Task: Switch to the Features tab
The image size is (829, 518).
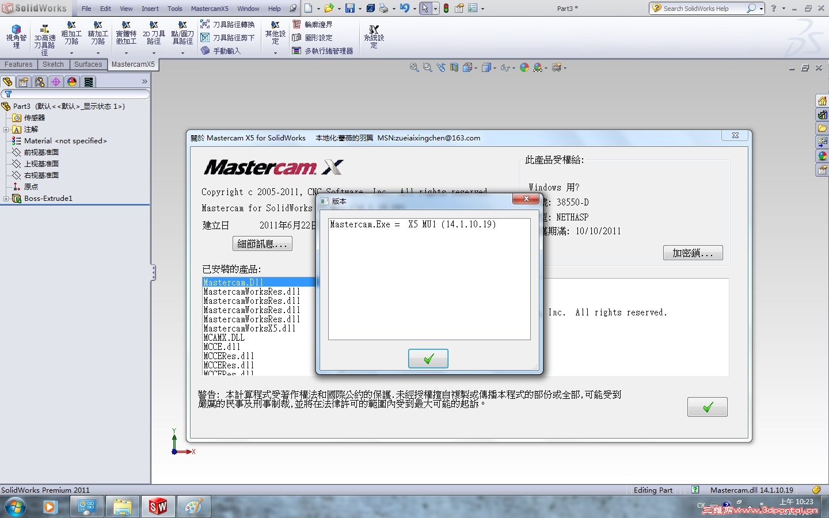Action: (x=18, y=64)
